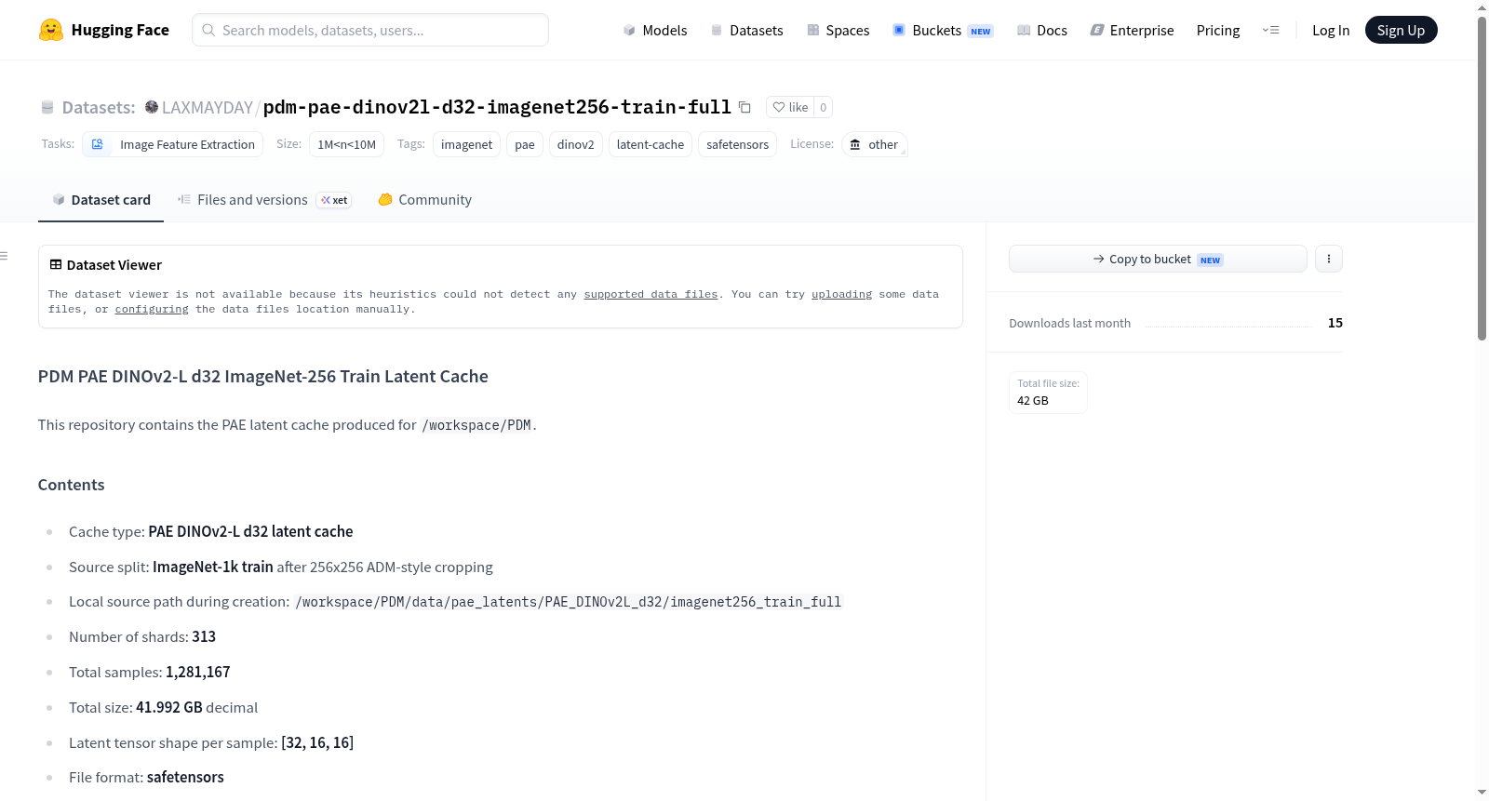1489x801 pixels.
Task: Open the LAXMAYDAY profile link
Action: point(208,107)
